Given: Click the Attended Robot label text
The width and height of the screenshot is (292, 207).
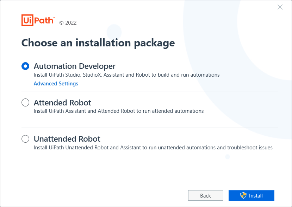Looking at the screenshot, I should click(x=62, y=103).
